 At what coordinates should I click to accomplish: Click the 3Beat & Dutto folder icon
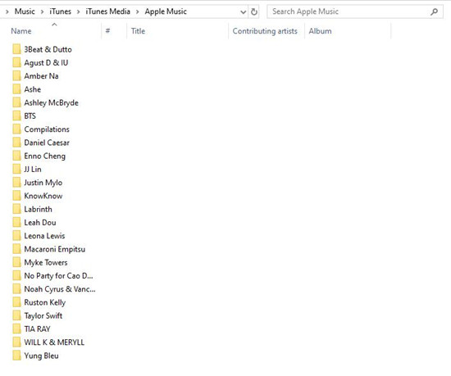click(x=16, y=49)
